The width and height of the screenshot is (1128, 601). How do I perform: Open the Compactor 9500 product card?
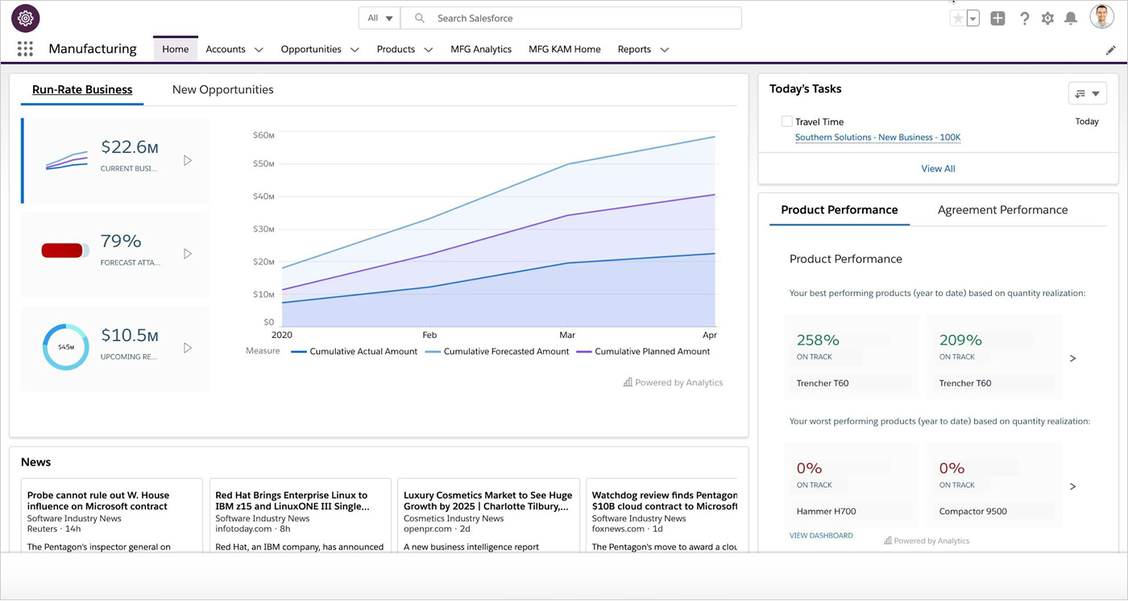tap(994, 484)
